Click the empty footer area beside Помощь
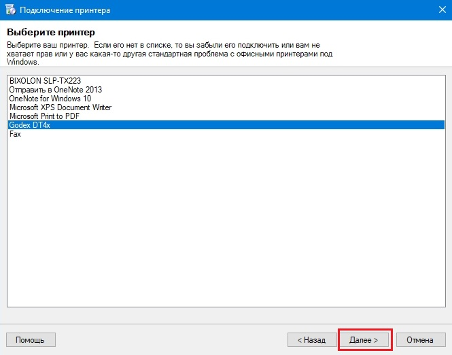The width and height of the screenshot is (452, 355). [171, 340]
